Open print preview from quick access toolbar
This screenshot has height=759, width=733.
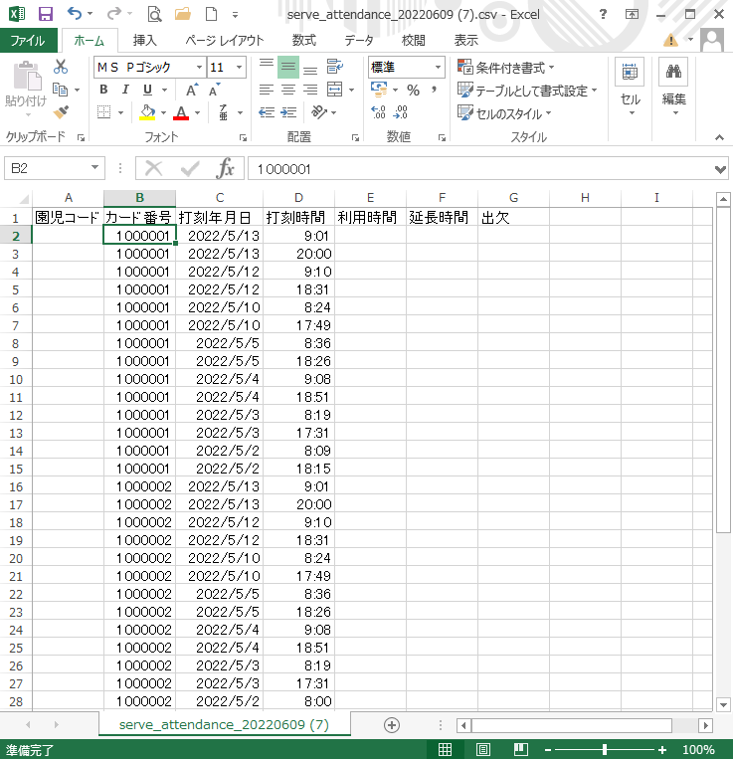point(154,15)
